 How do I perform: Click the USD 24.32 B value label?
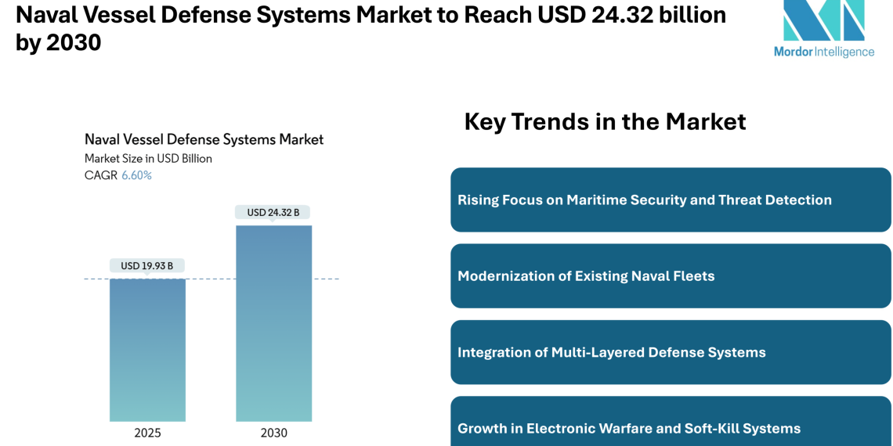click(273, 213)
